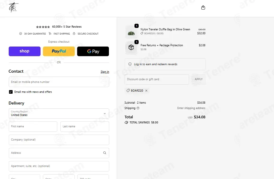Image resolution: width=274 pixels, height=179 pixels.
Task: Open the Package Protection thumbnail
Action: pyautogui.click(x=131, y=47)
